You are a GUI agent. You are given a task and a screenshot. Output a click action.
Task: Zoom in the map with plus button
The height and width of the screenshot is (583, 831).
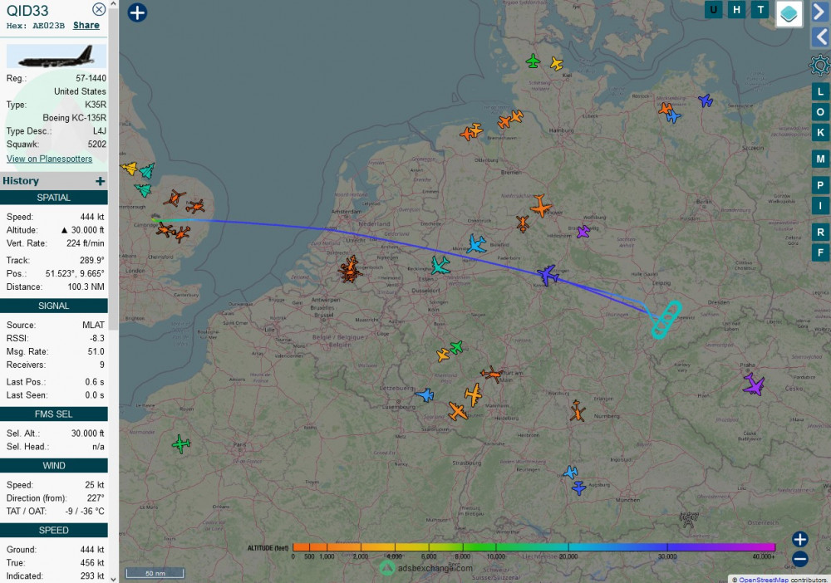click(x=799, y=539)
